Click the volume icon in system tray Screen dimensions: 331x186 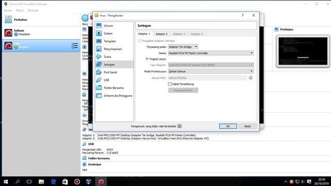[x=303, y=181]
